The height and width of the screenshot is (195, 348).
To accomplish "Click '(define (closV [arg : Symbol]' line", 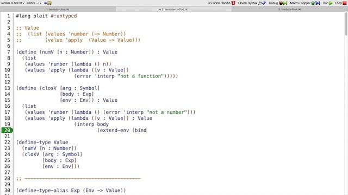I will [58, 88].
